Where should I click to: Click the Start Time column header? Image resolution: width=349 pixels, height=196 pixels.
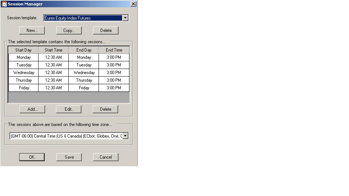pos(53,50)
